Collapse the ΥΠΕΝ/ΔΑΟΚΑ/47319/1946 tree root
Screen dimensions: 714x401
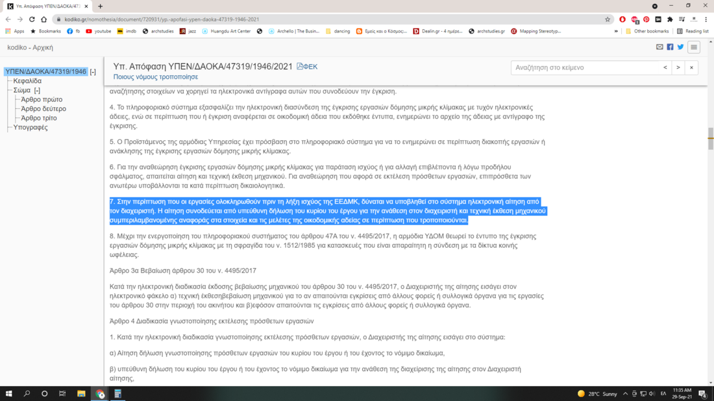(x=93, y=72)
